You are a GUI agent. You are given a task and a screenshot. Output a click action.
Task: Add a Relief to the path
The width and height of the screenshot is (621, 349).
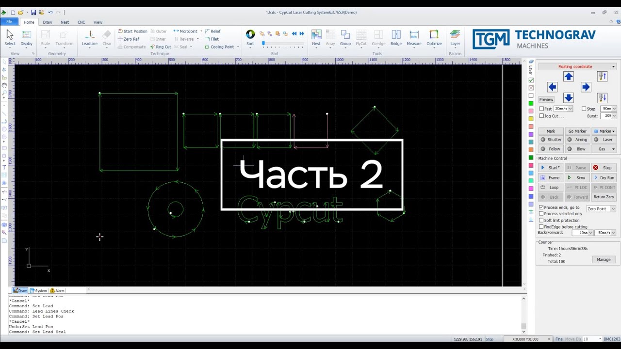(x=212, y=32)
